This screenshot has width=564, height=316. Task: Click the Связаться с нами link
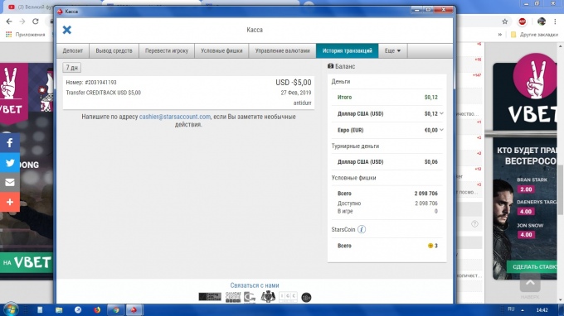(255, 285)
